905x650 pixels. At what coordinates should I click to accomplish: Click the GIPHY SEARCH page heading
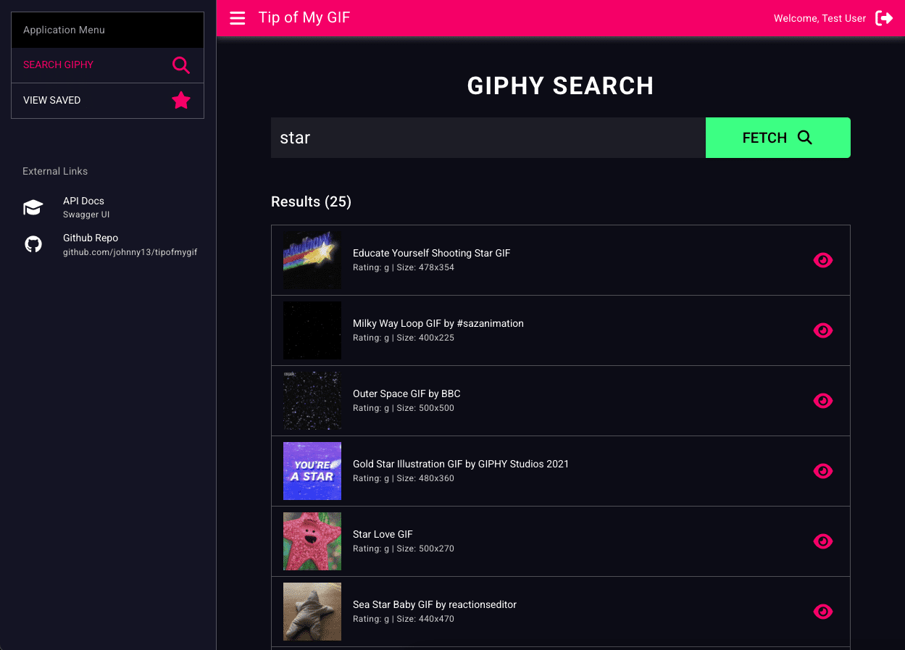pos(560,86)
